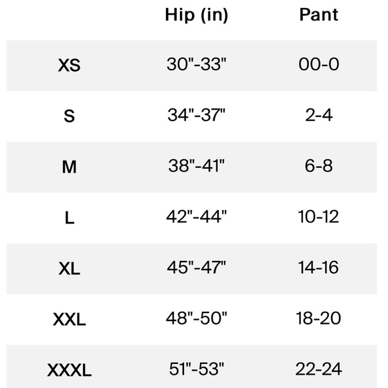Viewport: 388px width, 388px height.
Task: Click the 34"-37" hip measurement
Action: [x=197, y=115]
